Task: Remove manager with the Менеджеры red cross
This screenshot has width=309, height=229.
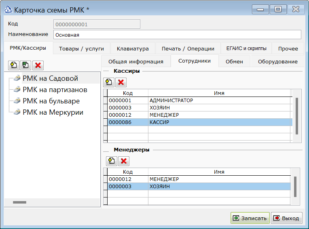Action: pos(124,161)
